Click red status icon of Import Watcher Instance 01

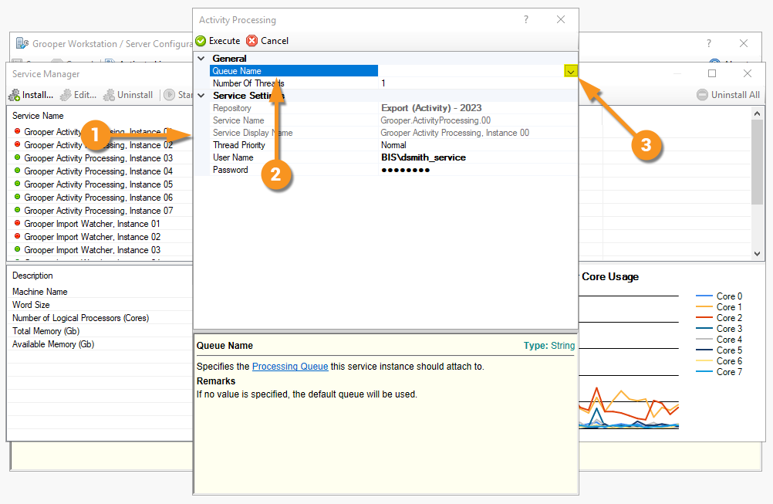pos(17,223)
